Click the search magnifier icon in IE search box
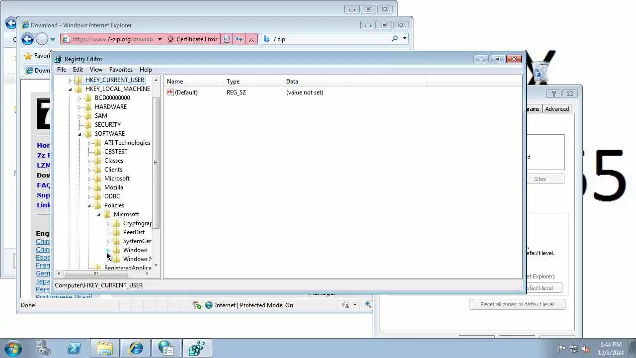This screenshot has height=358, width=636. [395, 39]
